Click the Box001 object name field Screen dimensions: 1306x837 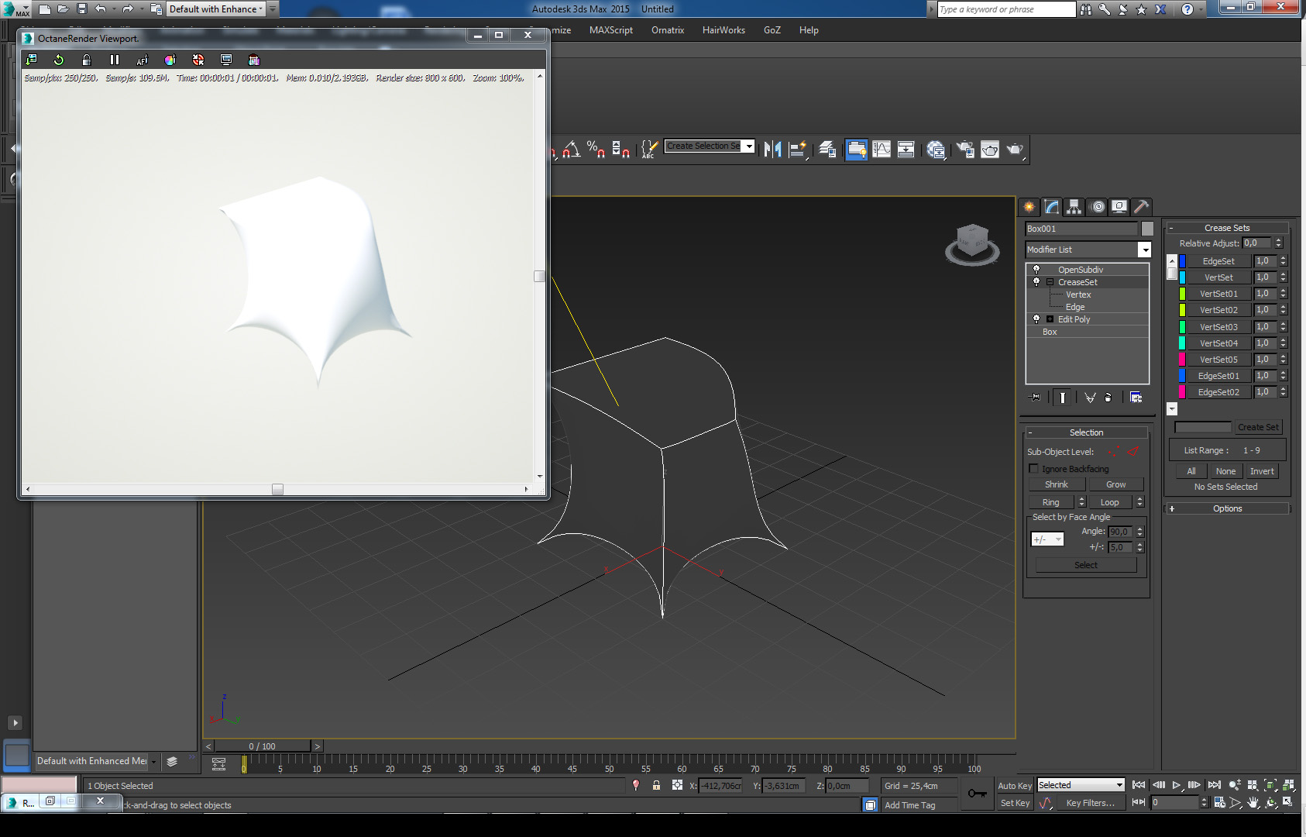tap(1081, 229)
